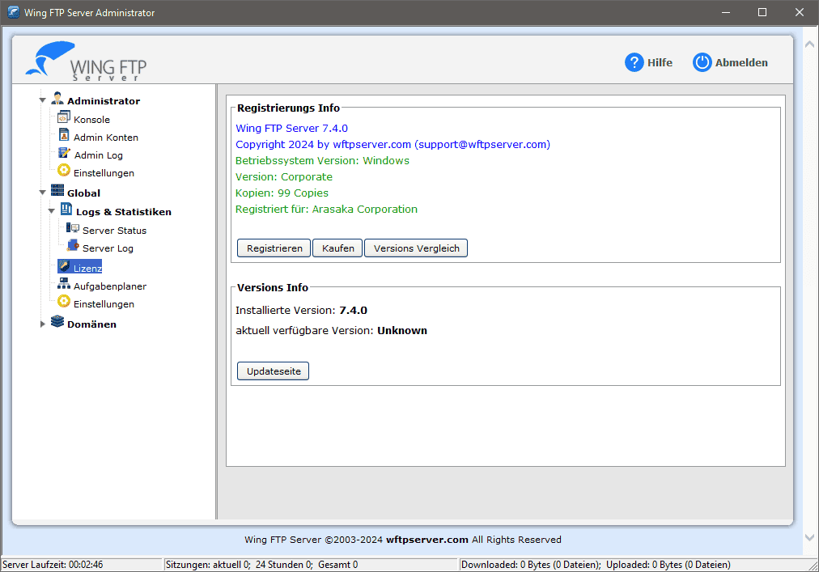The image size is (819, 572).
Task: Collapse the Administrator tree node
Action: click(43, 100)
